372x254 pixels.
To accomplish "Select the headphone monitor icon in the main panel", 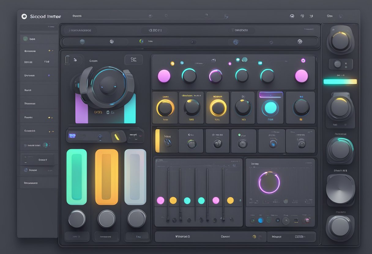I will tap(106, 89).
